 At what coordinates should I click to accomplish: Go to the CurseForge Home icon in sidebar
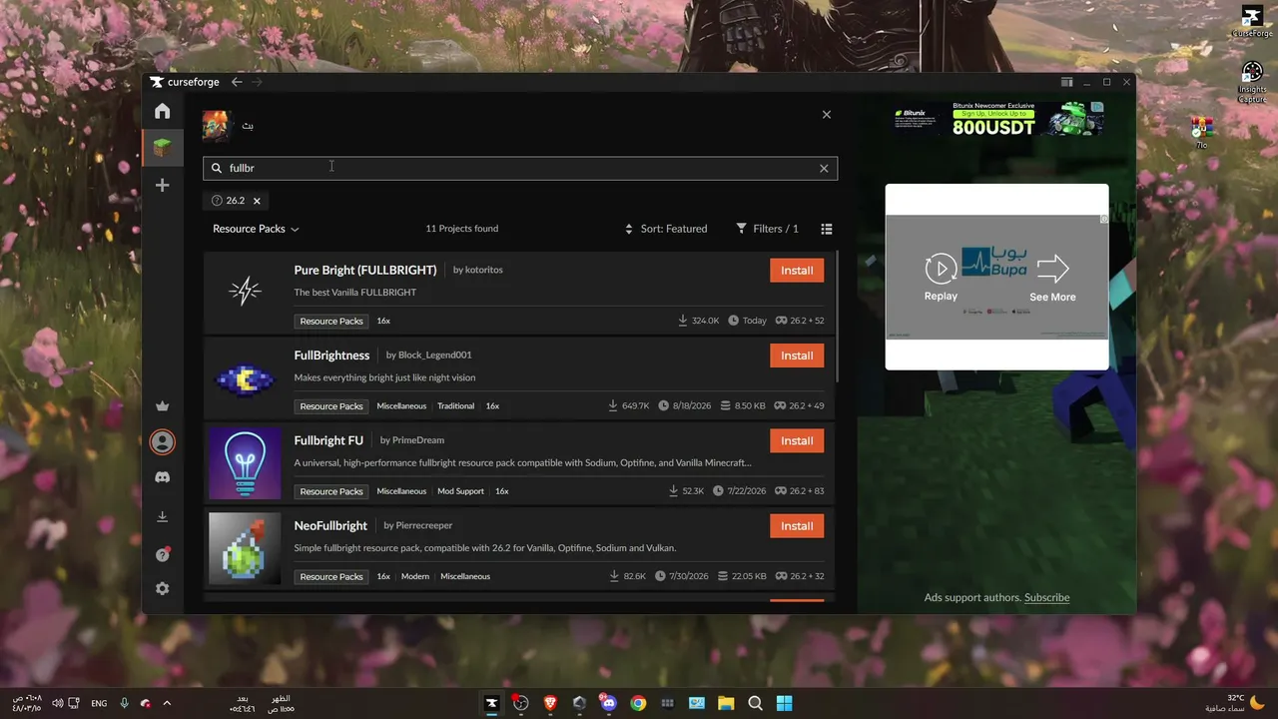pyautogui.click(x=162, y=111)
